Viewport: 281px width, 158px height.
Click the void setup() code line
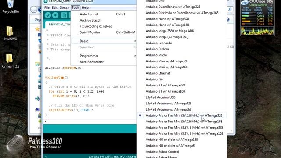click(56, 77)
